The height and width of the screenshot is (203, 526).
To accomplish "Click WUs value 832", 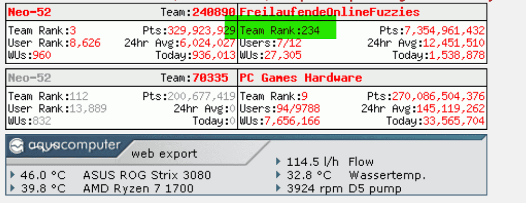I will pyautogui.click(x=42, y=120).
